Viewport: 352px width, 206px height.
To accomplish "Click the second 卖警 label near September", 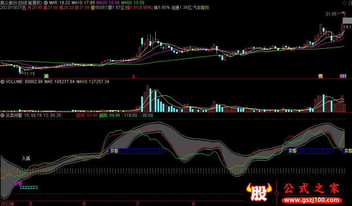I will (x=292, y=151).
